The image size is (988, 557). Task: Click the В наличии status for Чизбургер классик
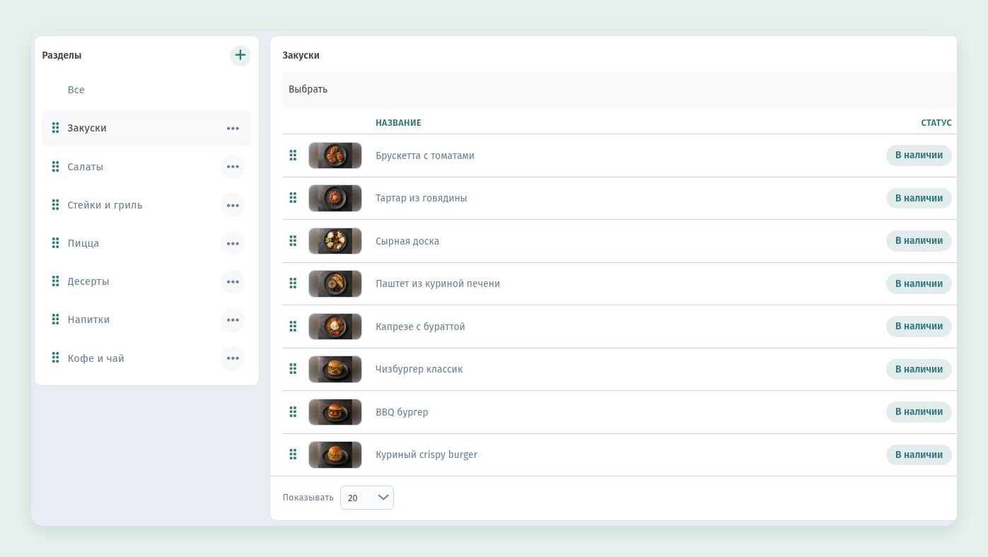coord(919,369)
